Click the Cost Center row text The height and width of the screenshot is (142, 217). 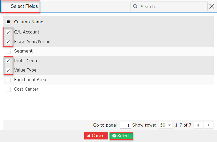tap(26, 89)
